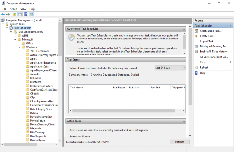Click the Up One Level toolbar icon

click(x=15, y=14)
